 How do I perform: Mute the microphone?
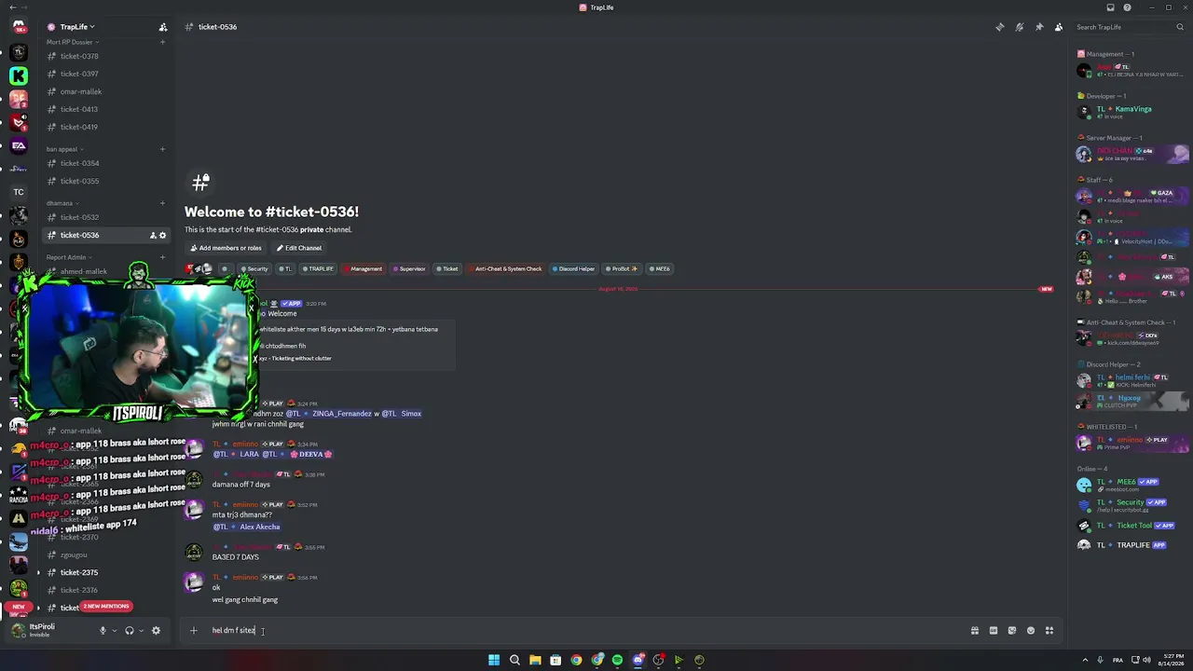pos(103,631)
